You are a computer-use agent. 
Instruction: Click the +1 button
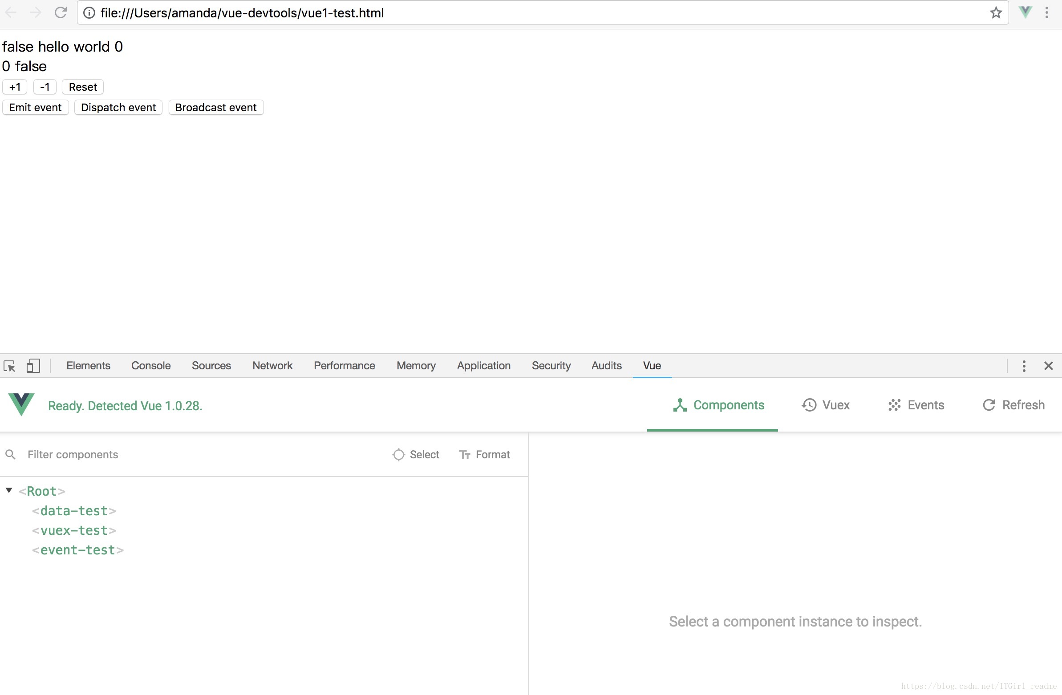[15, 87]
